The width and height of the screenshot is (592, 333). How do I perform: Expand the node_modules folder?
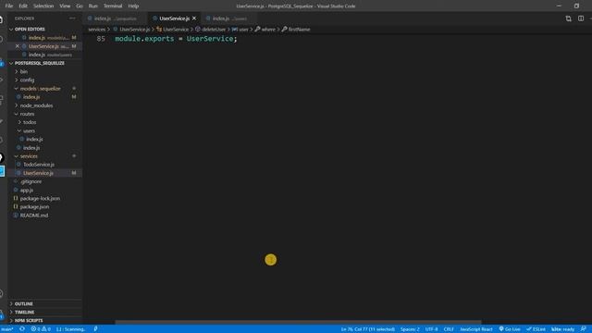coord(44,105)
